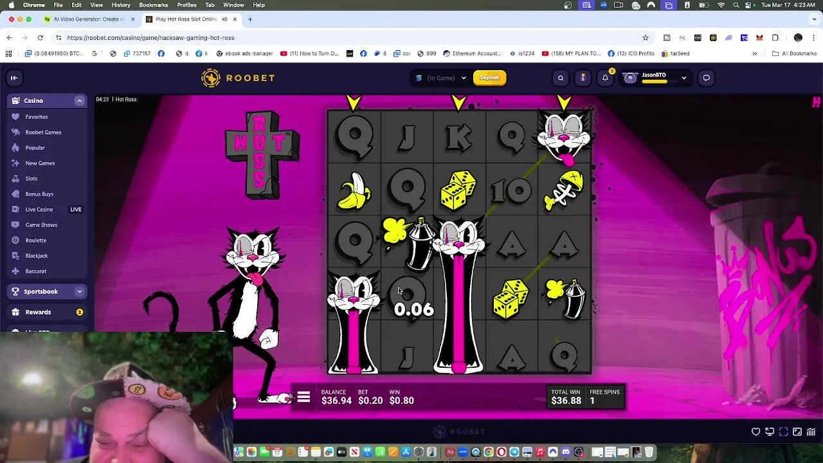This screenshot has width=823, height=463.
Task: Open the Window menu
Action: point(233,5)
